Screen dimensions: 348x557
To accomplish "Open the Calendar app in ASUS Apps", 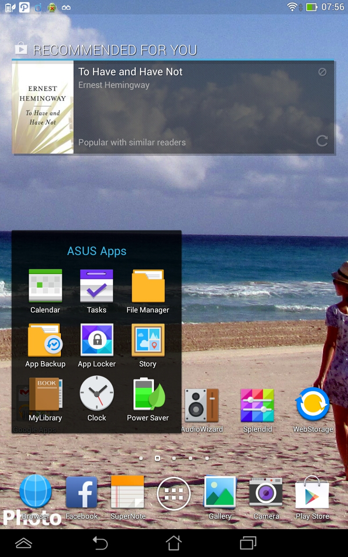I will point(45,286).
